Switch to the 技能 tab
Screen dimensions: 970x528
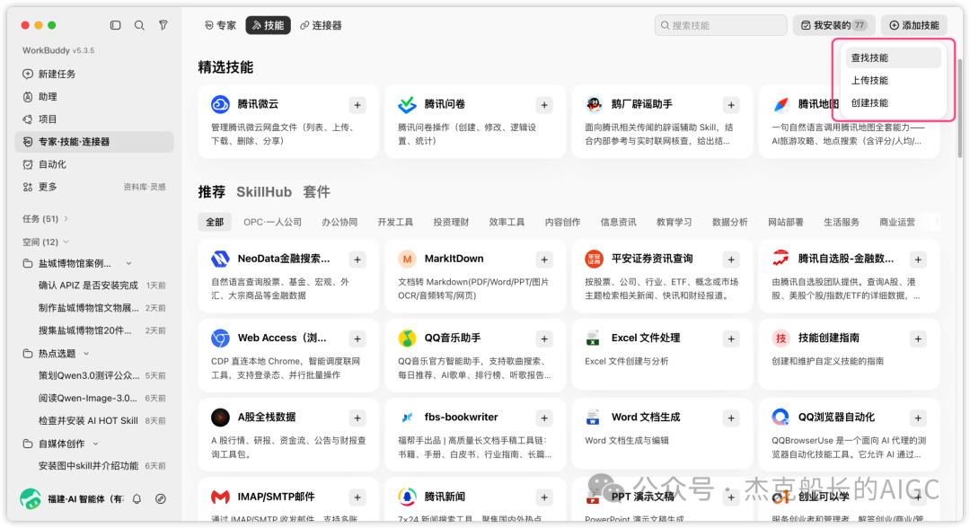268,25
